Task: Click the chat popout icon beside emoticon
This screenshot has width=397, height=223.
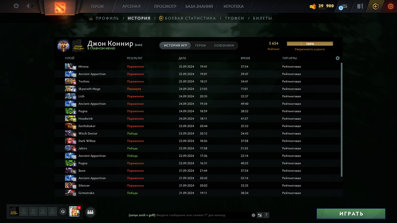Action: (260, 215)
